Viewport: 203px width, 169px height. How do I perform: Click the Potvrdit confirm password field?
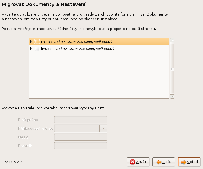pyautogui.click(x=81, y=146)
